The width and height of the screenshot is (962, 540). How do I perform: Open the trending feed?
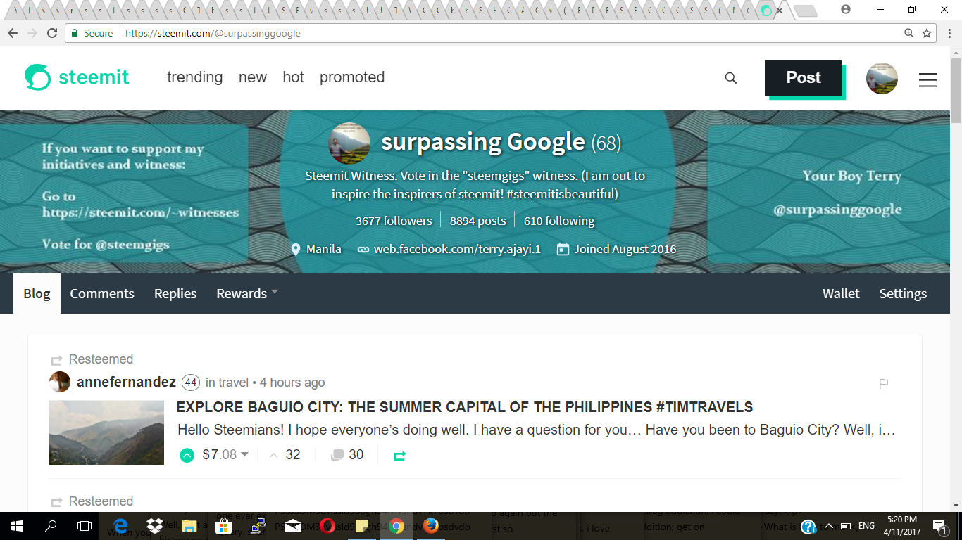tap(195, 77)
